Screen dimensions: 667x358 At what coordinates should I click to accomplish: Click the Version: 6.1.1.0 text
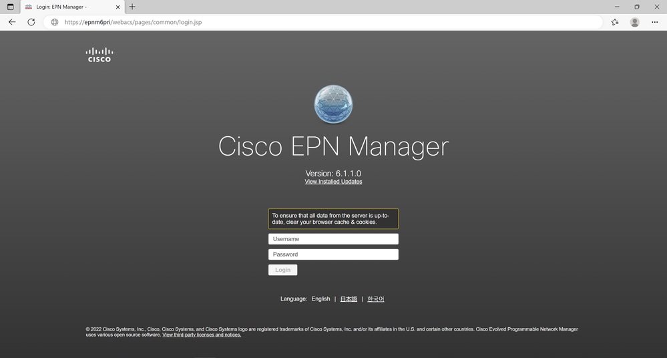[x=333, y=173]
